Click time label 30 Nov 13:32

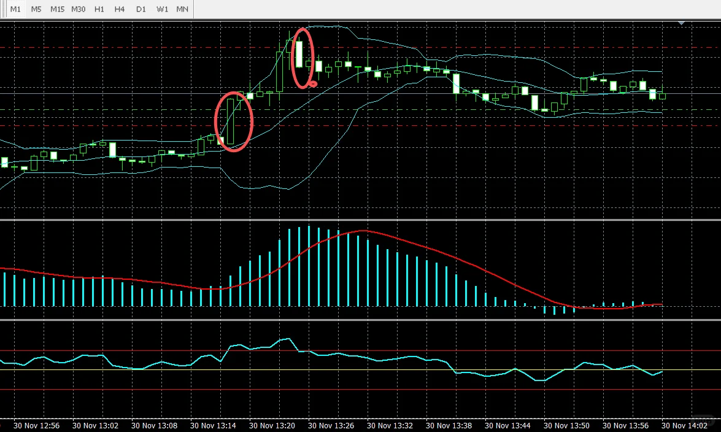click(390, 426)
